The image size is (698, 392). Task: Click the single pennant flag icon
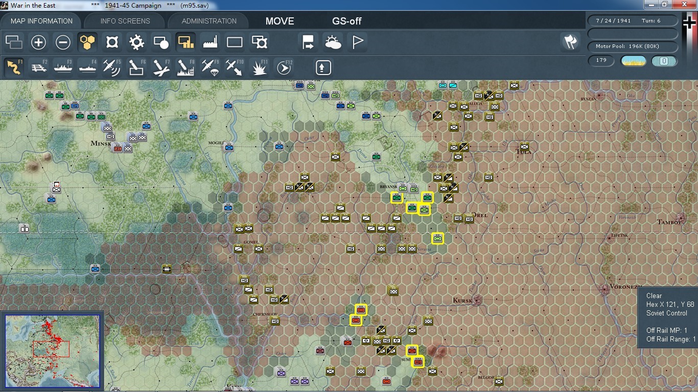click(x=357, y=42)
